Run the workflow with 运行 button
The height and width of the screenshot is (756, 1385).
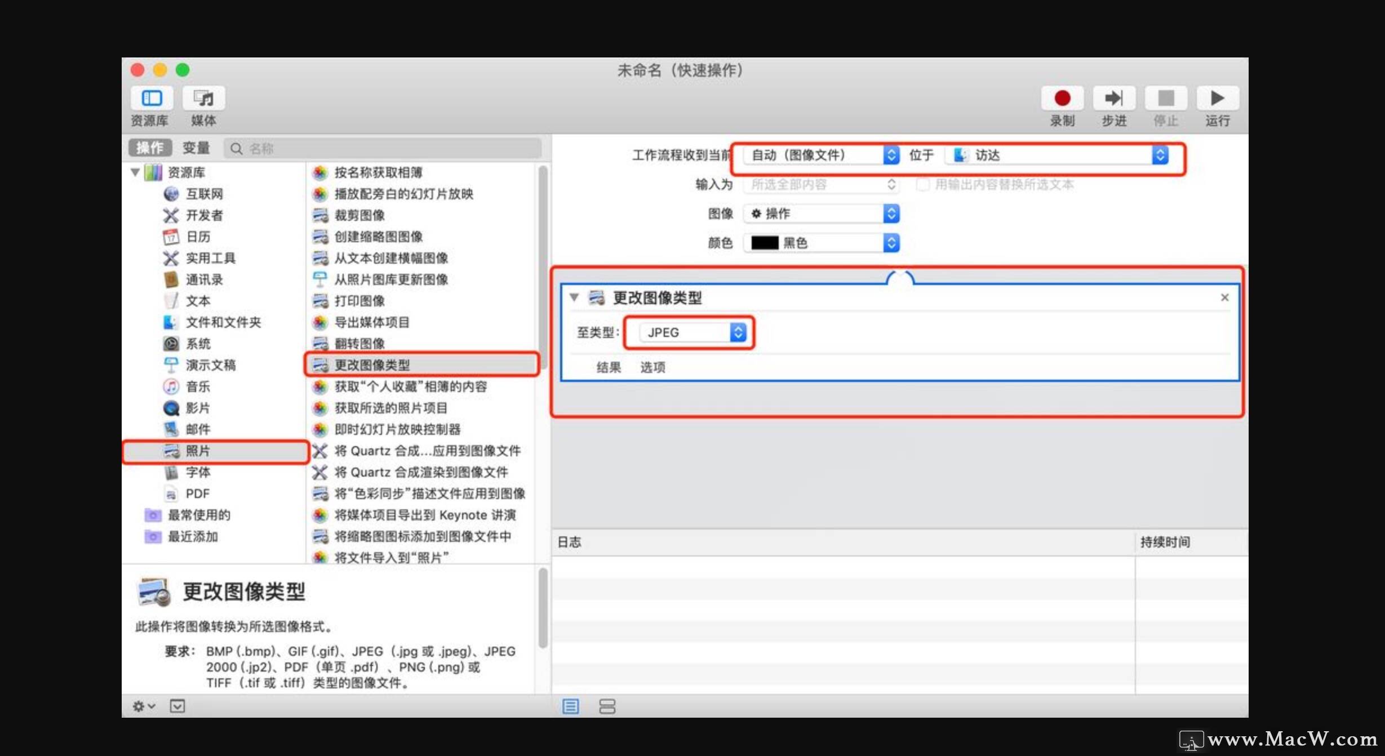pyautogui.click(x=1217, y=99)
